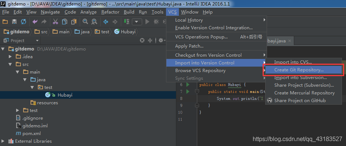Click the Save All toolbar icon
This screenshot has height=146, width=346.
pos(14,22)
